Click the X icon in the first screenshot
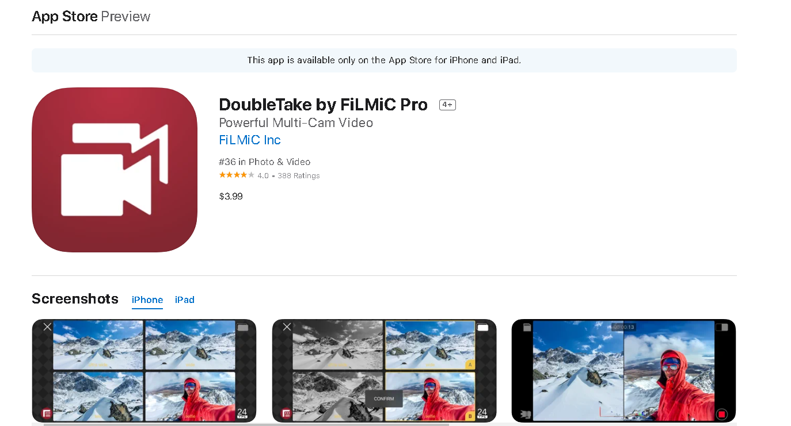The width and height of the screenshot is (791, 426). [47, 327]
